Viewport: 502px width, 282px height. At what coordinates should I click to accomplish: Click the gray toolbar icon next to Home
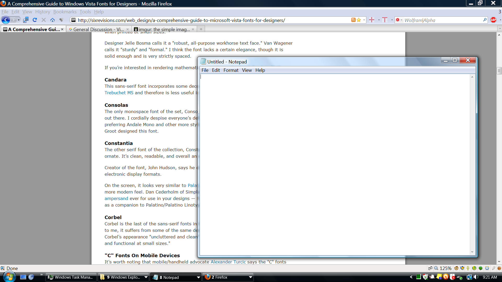61,20
